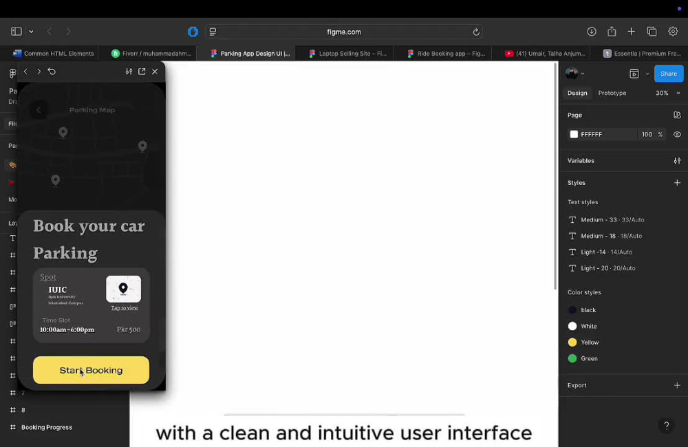Present prototype with play icon
688x447 pixels.
(x=634, y=74)
